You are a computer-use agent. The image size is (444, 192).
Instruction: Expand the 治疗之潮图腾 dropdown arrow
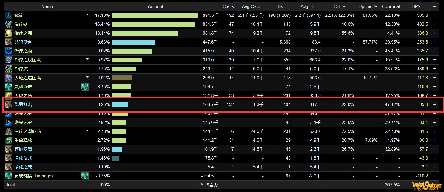[x=87, y=131]
